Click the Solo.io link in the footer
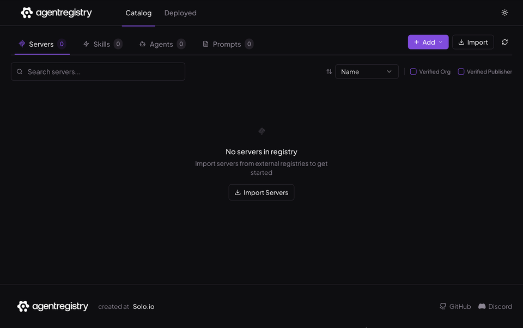The height and width of the screenshot is (328, 523). 143,306
